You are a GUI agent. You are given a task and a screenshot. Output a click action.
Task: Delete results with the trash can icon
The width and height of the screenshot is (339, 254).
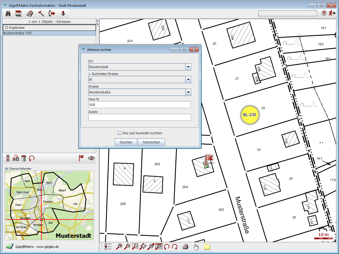pos(24,158)
